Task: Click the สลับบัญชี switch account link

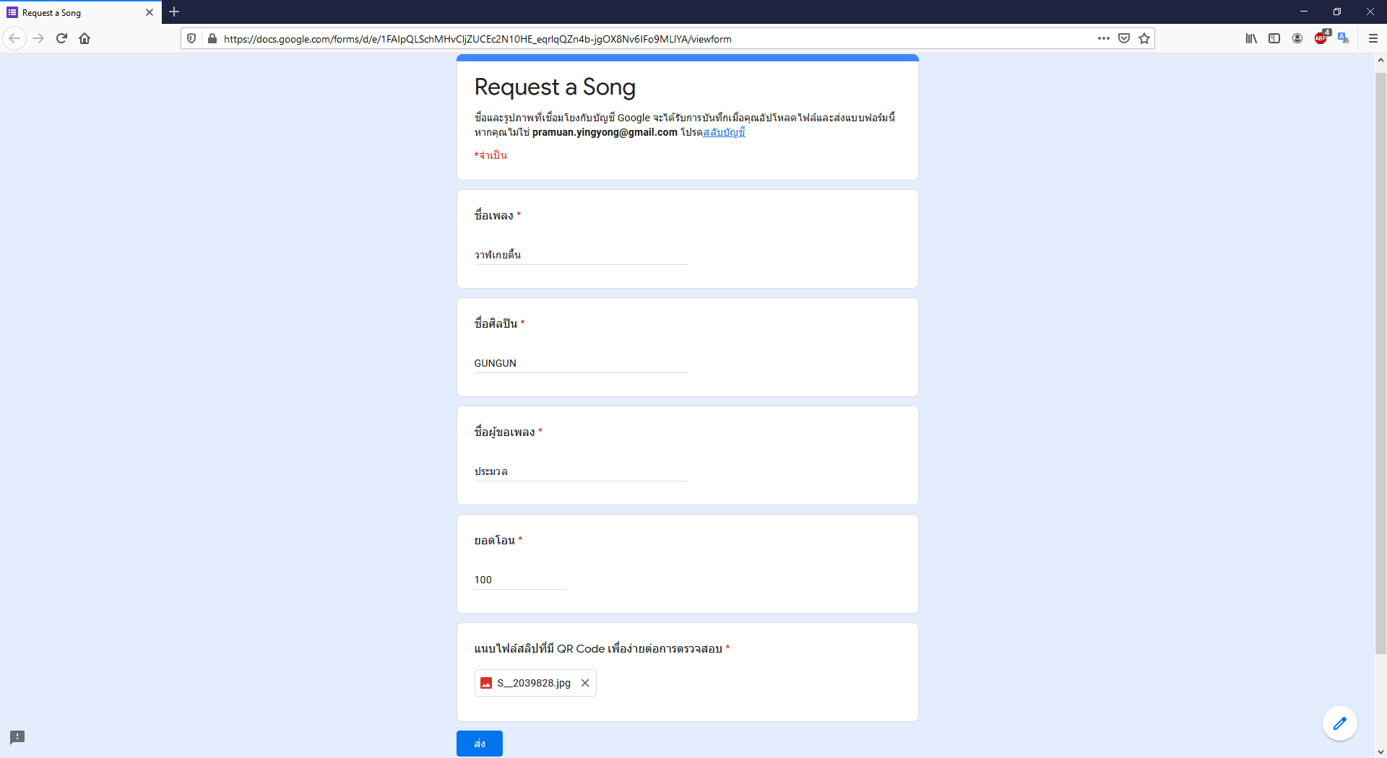Action: 724,132
